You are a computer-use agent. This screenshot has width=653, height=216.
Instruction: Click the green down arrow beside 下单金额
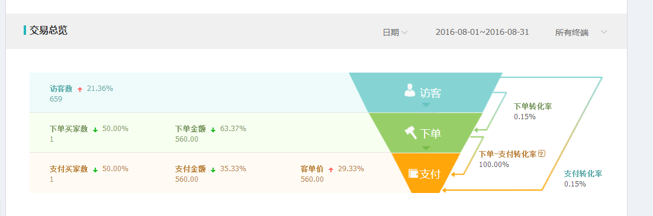click(213, 130)
